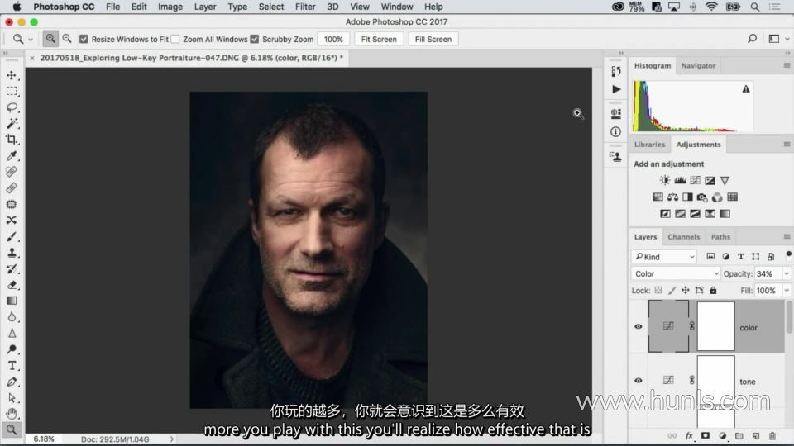This screenshot has height=446, width=794.
Task: Toggle lock position
Action: pos(685,290)
